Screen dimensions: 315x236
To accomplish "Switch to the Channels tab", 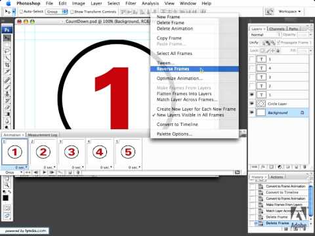I will click(x=277, y=29).
